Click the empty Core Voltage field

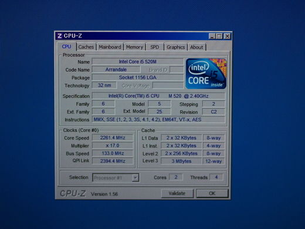(168, 86)
